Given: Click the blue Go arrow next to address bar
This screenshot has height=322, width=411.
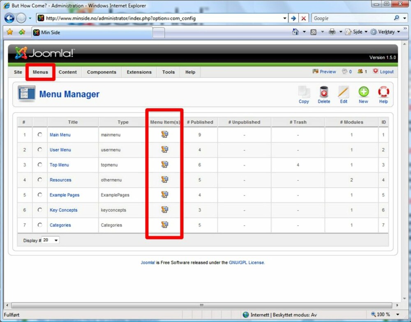Looking at the screenshot, I should [293, 18].
